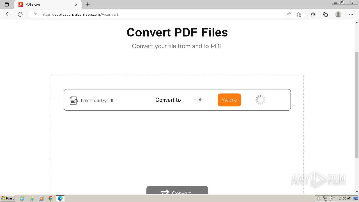Screen dimensions: 359x202
Task: Click the taskbar clock showing 11:55 AM
Action: pos(345,198)
